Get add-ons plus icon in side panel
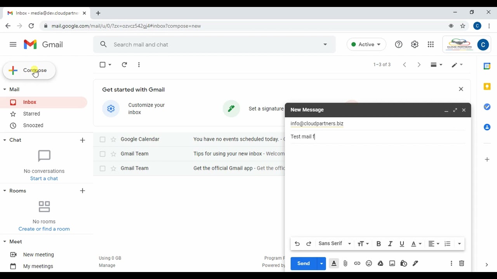The width and height of the screenshot is (497, 279). tap(487, 159)
